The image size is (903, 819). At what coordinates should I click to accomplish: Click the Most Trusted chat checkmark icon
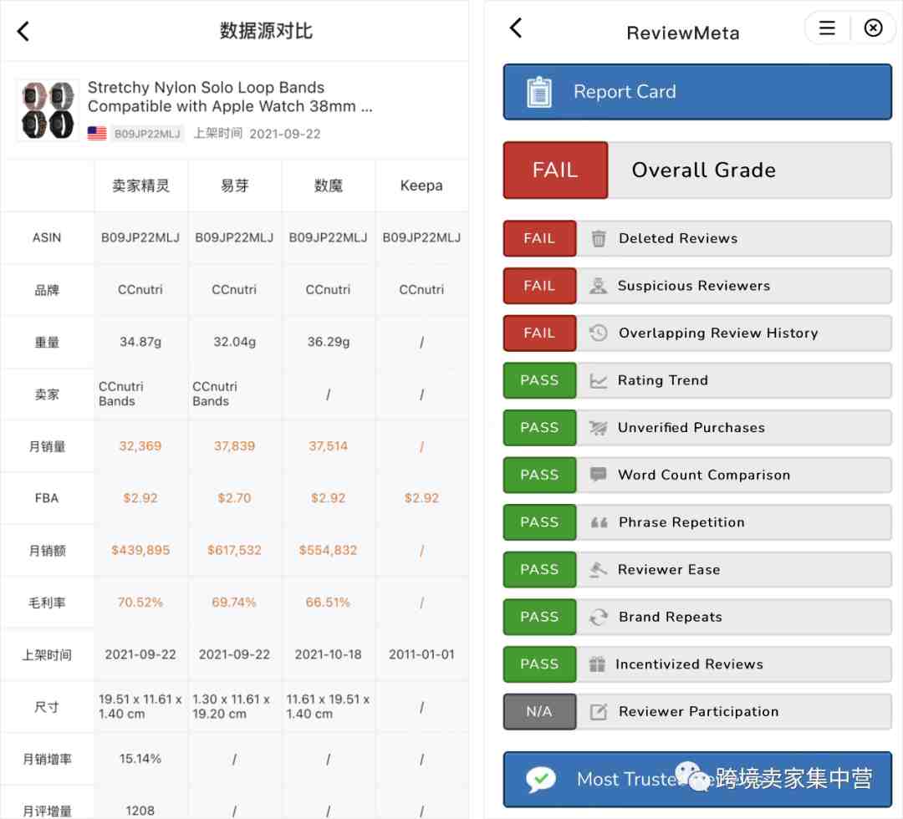click(540, 780)
